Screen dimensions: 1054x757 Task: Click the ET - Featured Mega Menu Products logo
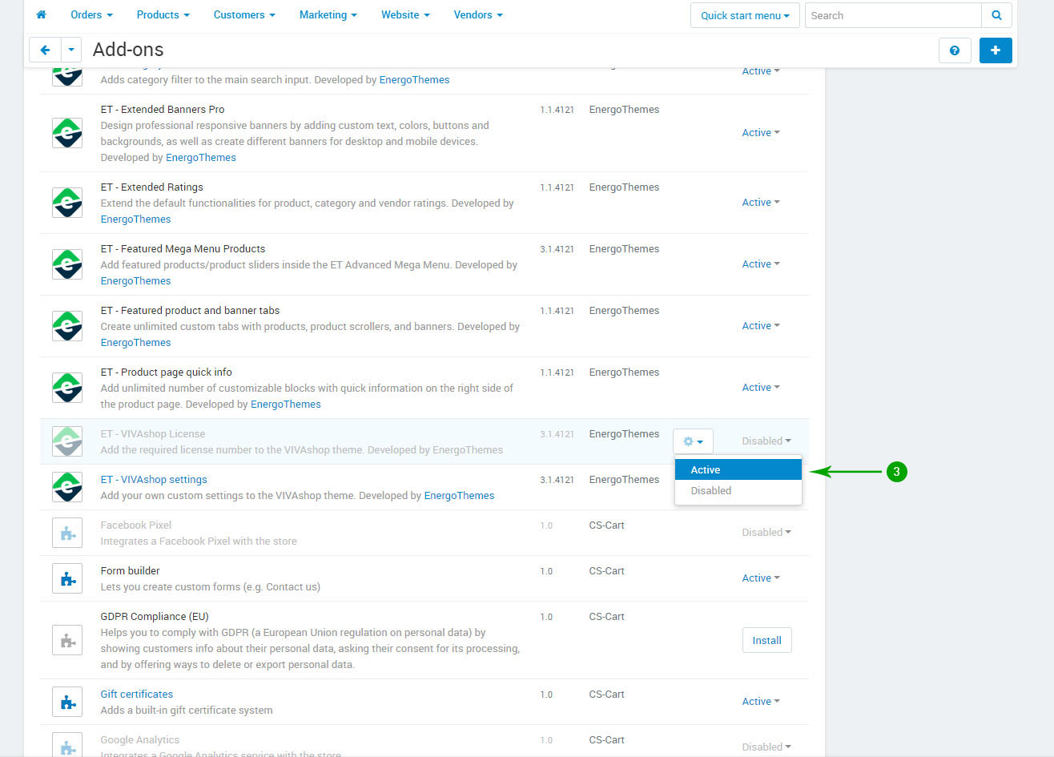tap(67, 264)
